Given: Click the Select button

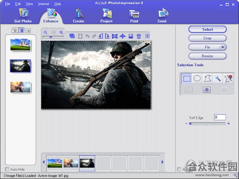Looking at the screenshot, I should [208, 29].
